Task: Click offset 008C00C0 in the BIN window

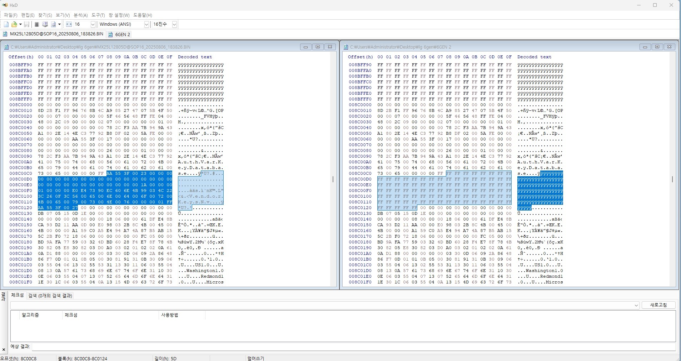Action: (21, 173)
